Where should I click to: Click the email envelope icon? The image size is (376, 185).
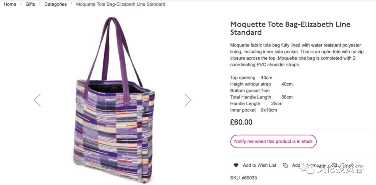(x=335, y=165)
